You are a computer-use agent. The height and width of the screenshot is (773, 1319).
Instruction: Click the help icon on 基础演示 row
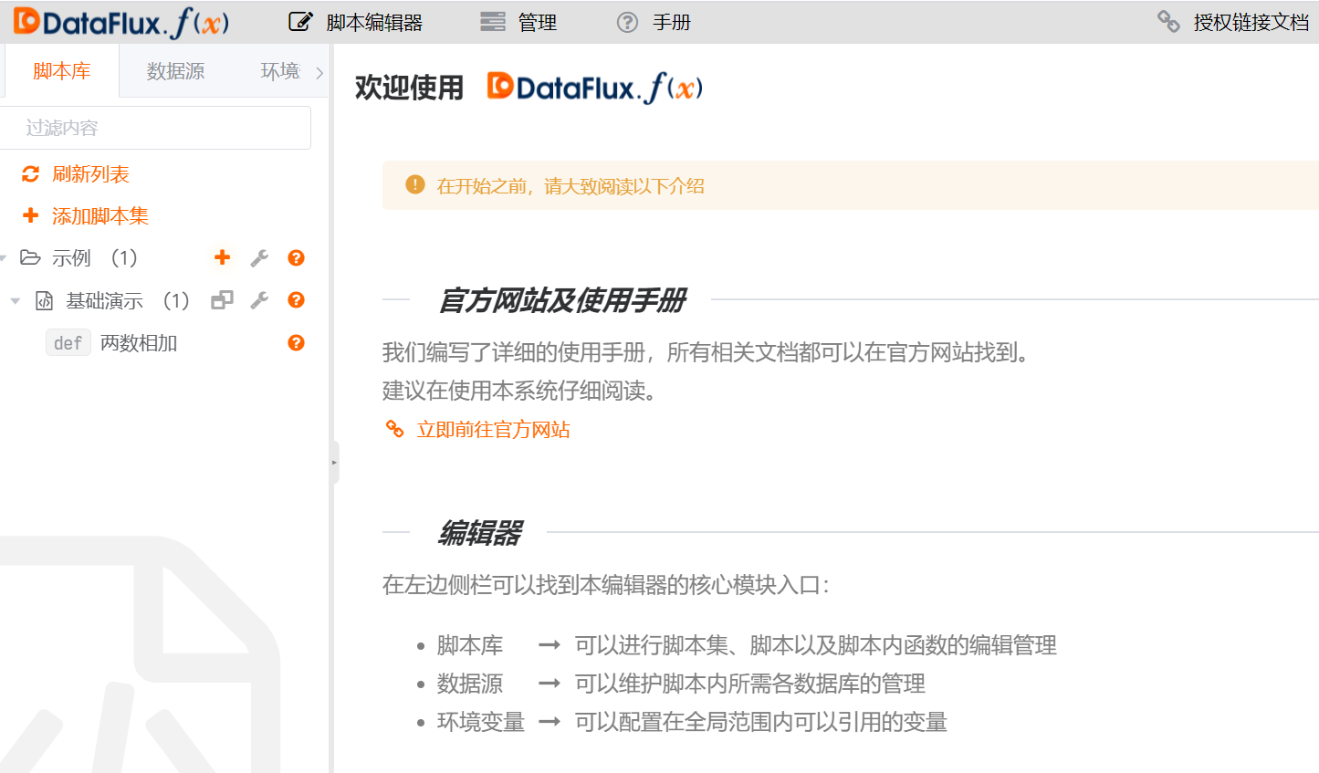point(296,300)
